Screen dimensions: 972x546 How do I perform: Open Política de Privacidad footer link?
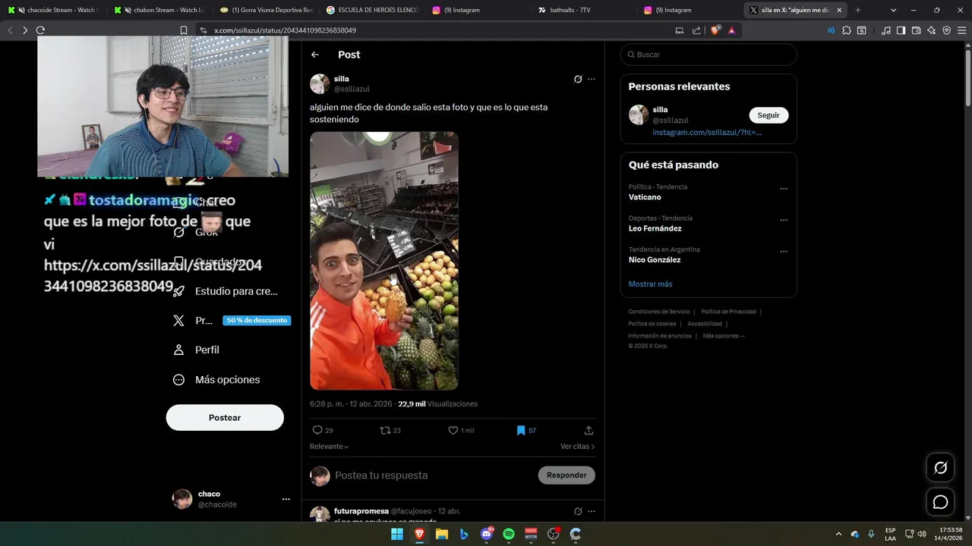728,312
